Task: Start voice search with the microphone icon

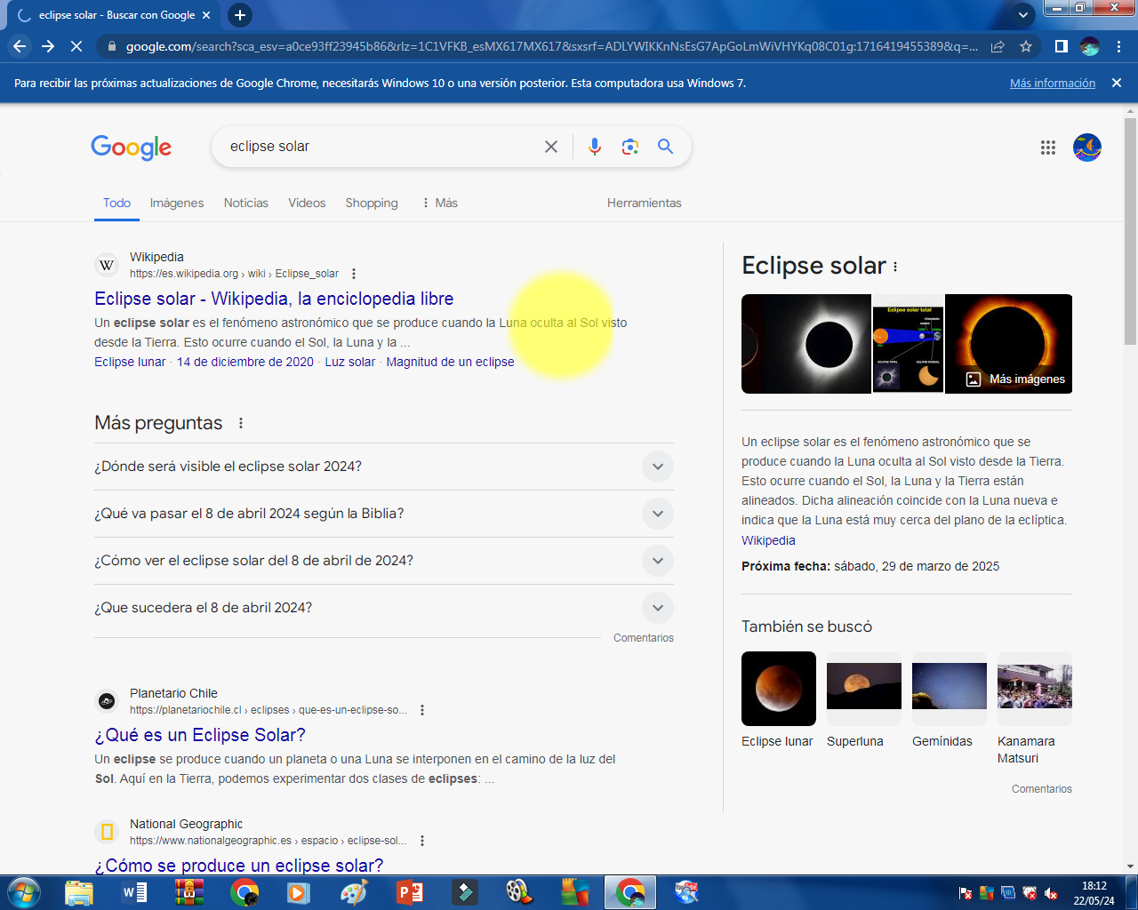Action: (x=595, y=147)
